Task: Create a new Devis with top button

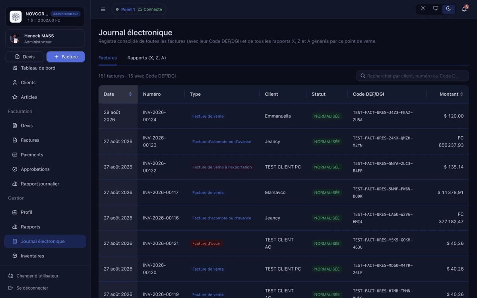Action: click(25, 57)
